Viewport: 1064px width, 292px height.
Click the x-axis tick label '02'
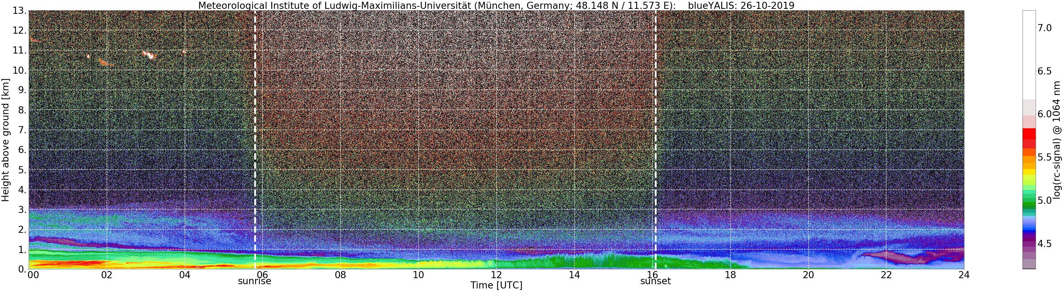point(107,275)
